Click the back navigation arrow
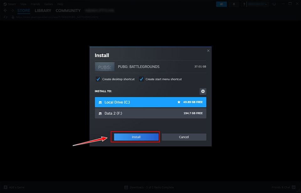 [5, 11]
